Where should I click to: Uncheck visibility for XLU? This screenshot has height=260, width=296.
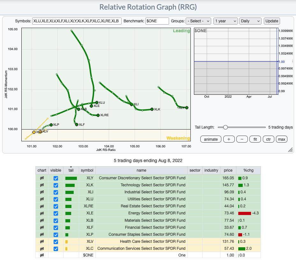click(x=56, y=199)
